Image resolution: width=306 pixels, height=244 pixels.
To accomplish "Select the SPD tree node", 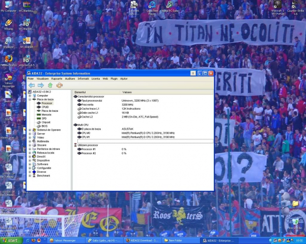I will [44, 118].
